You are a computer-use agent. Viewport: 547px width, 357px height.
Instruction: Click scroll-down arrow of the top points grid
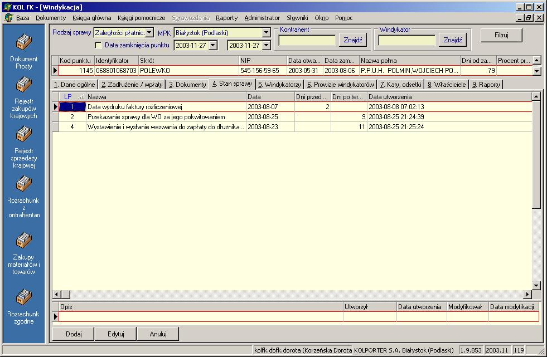tap(537, 71)
